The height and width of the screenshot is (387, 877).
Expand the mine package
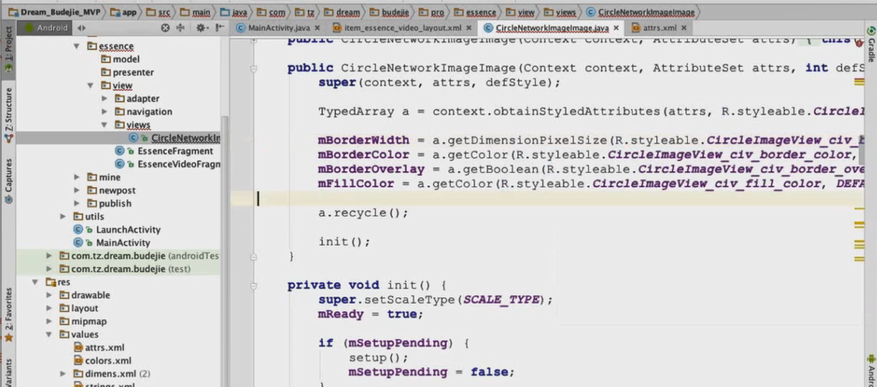[77, 177]
